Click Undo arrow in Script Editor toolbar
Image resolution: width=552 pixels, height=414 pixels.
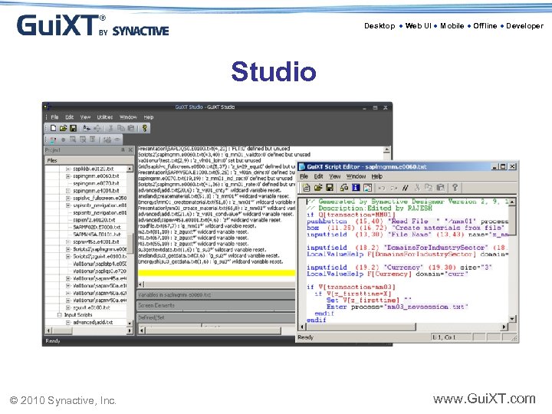382,188
